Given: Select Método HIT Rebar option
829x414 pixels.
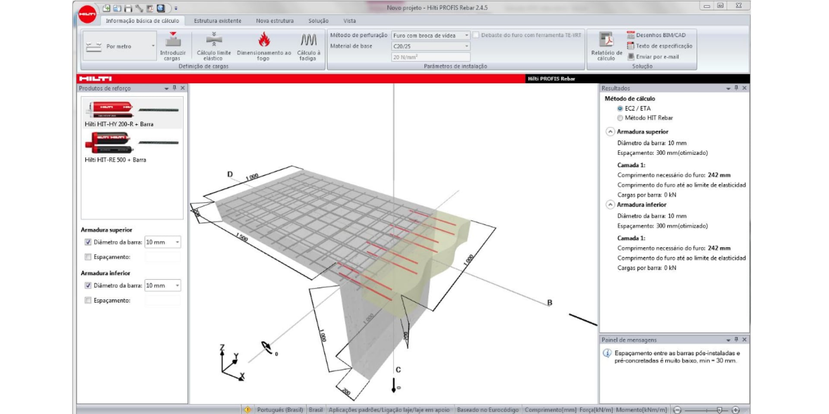Looking at the screenshot, I should (x=620, y=118).
